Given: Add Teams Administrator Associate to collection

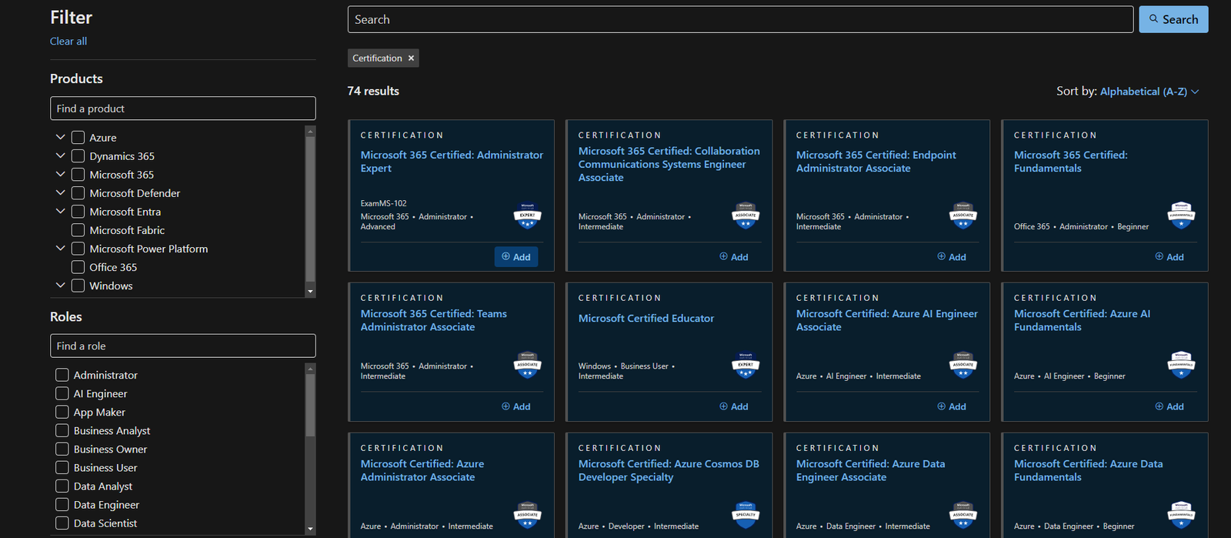Looking at the screenshot, I should [516, 406].
